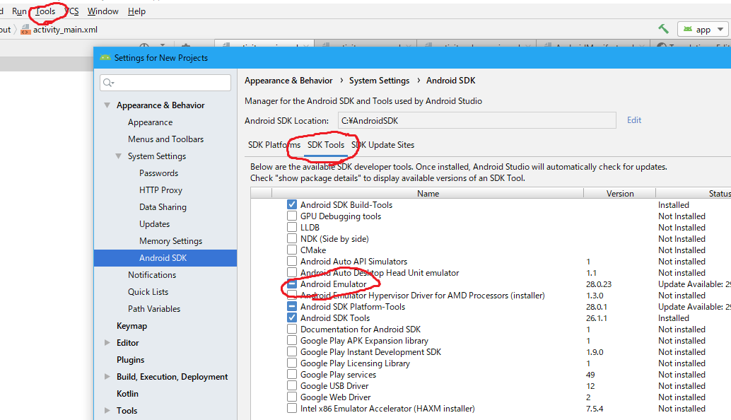
Task: Select Memory Settings item
Action: (170, 241)
